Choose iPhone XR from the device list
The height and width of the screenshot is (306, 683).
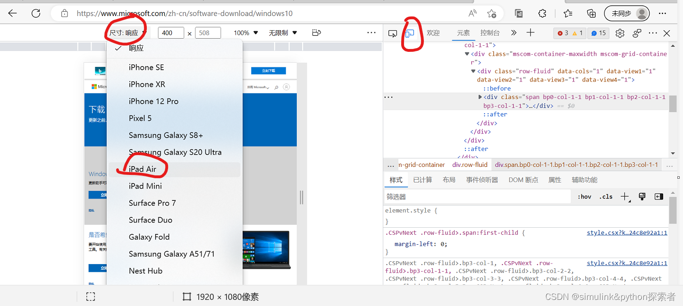175,84
